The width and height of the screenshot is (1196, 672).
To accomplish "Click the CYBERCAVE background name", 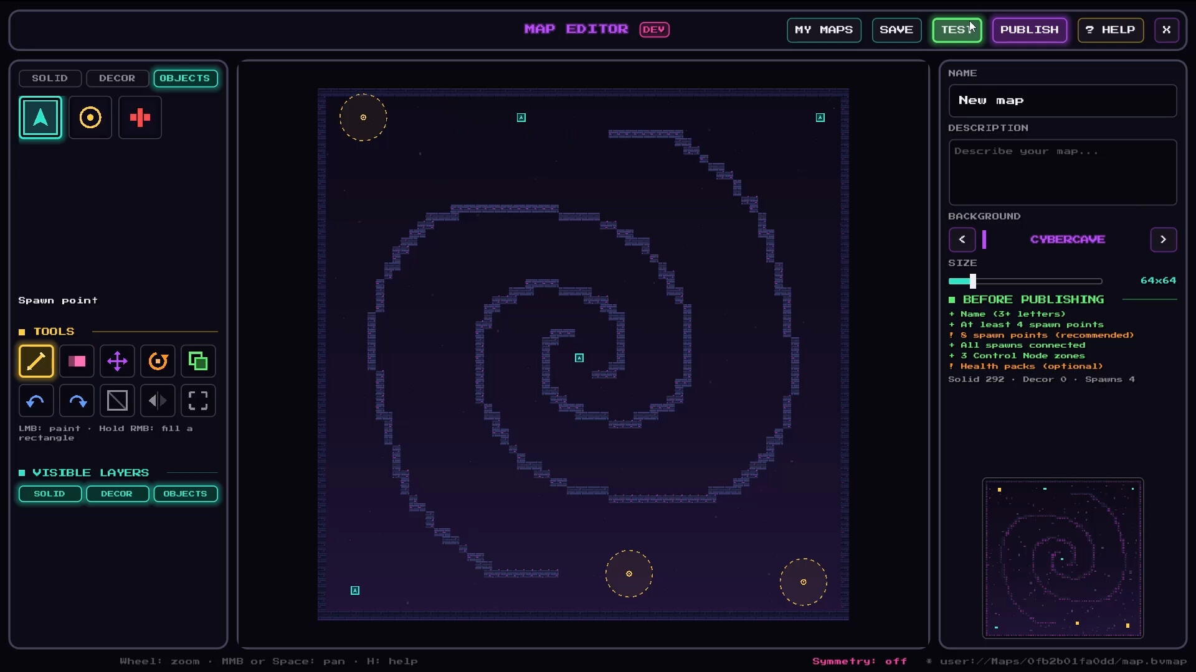I will [x=1067, y=240].
